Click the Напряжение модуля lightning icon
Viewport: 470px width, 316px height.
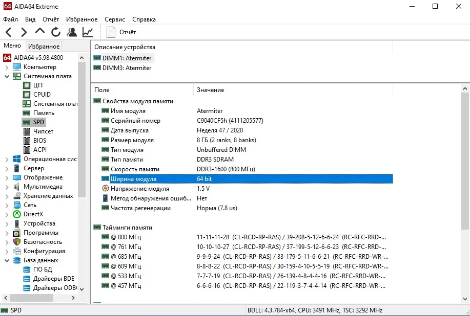(105, 188)
